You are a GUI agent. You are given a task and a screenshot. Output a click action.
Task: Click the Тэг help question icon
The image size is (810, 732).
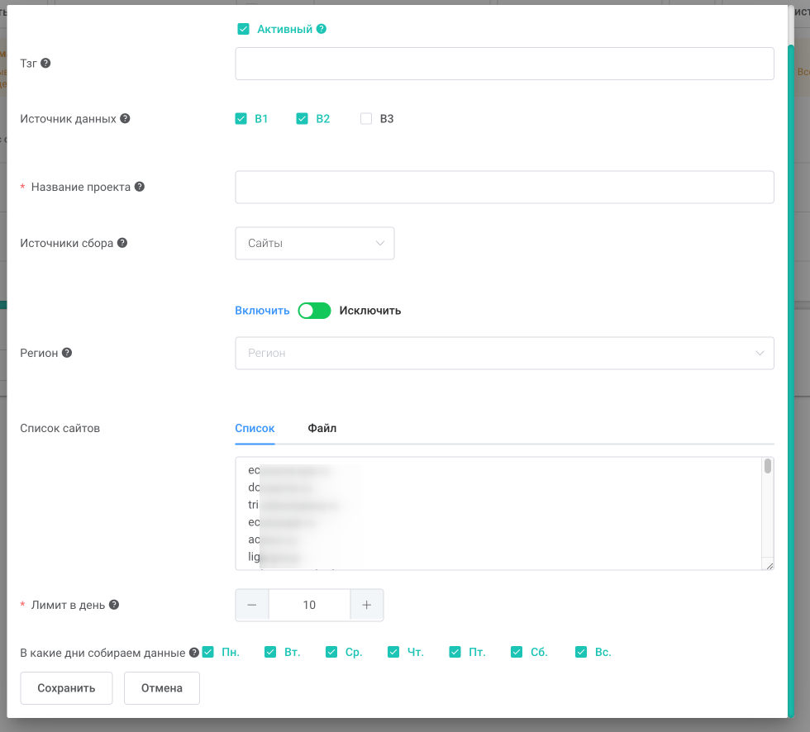tap(45, 63)
